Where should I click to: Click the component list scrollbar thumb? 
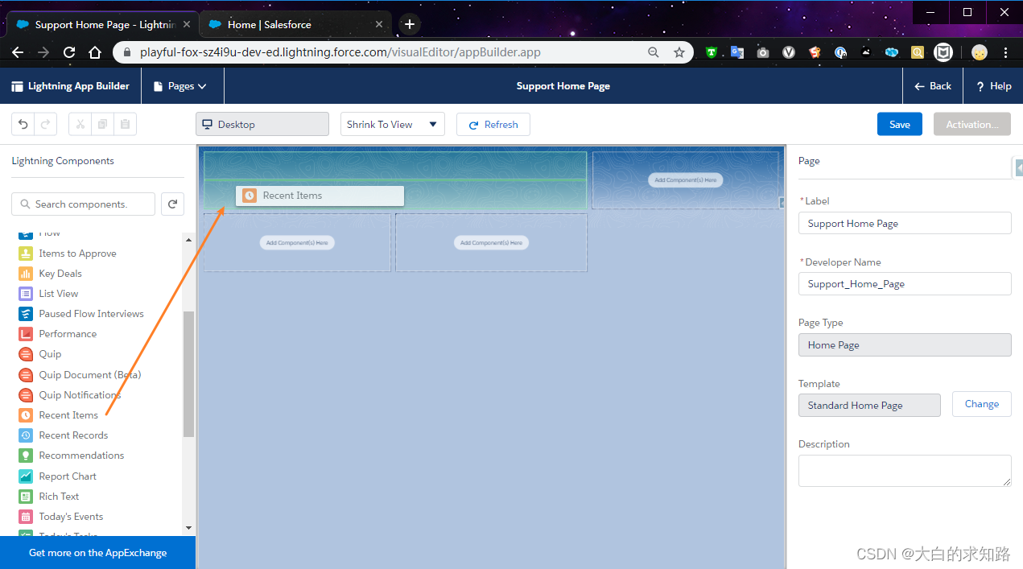189,374
